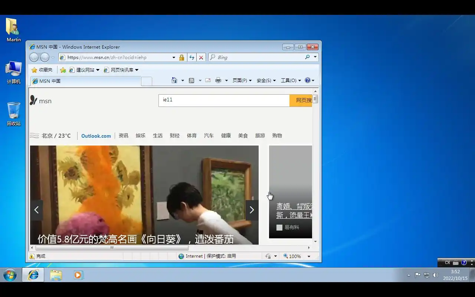
Task: Expand the address bar URL history dropdown
Action: click(x=174, y=58)
